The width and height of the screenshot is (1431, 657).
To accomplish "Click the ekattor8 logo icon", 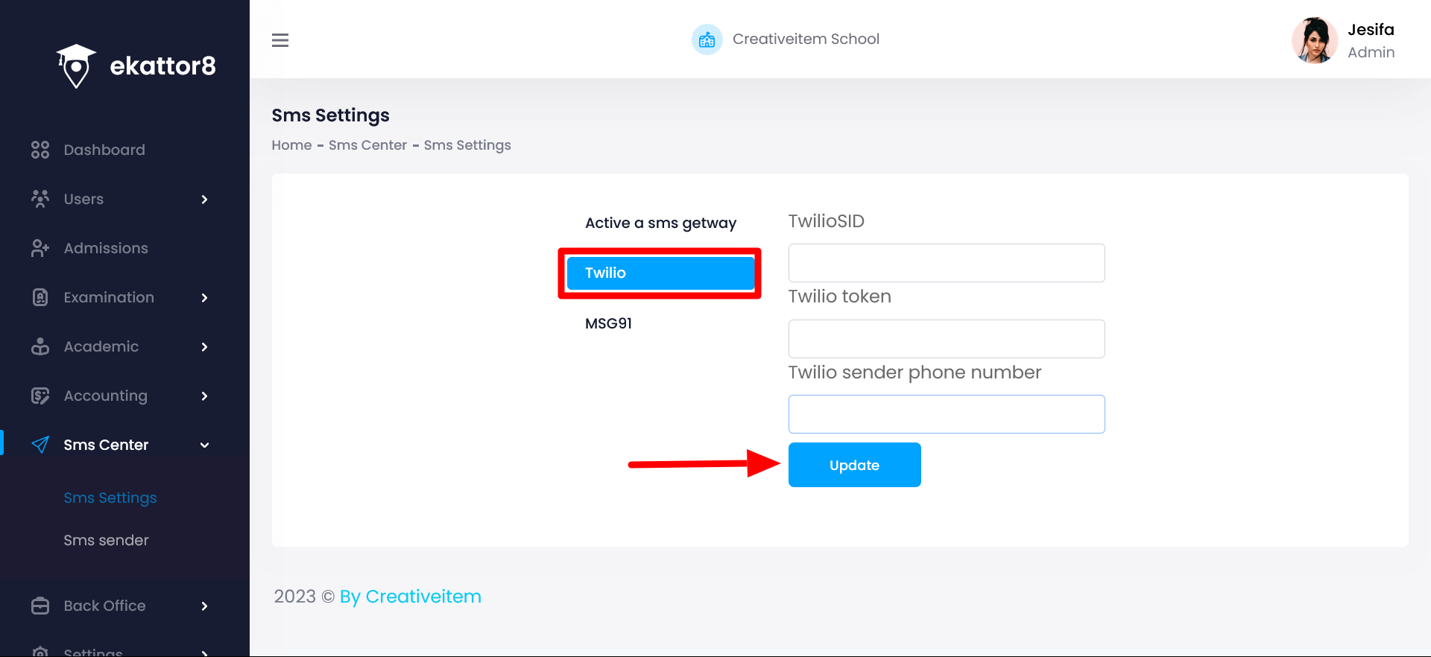I will point(76,66).
